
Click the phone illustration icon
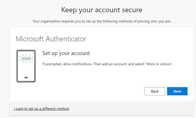[26, 66]
